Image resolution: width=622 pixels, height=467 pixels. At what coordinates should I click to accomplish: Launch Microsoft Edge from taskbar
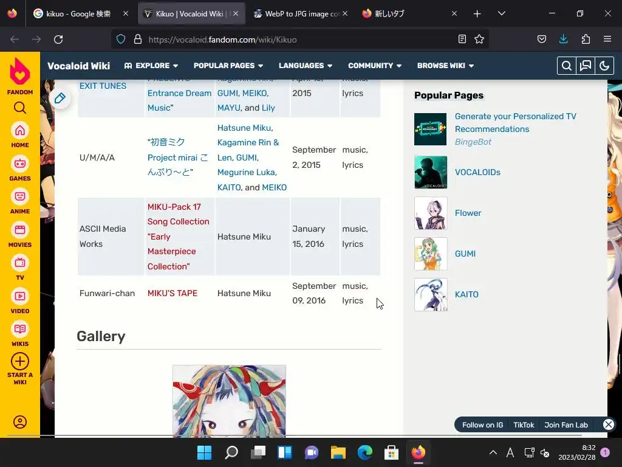click(365, 452)
